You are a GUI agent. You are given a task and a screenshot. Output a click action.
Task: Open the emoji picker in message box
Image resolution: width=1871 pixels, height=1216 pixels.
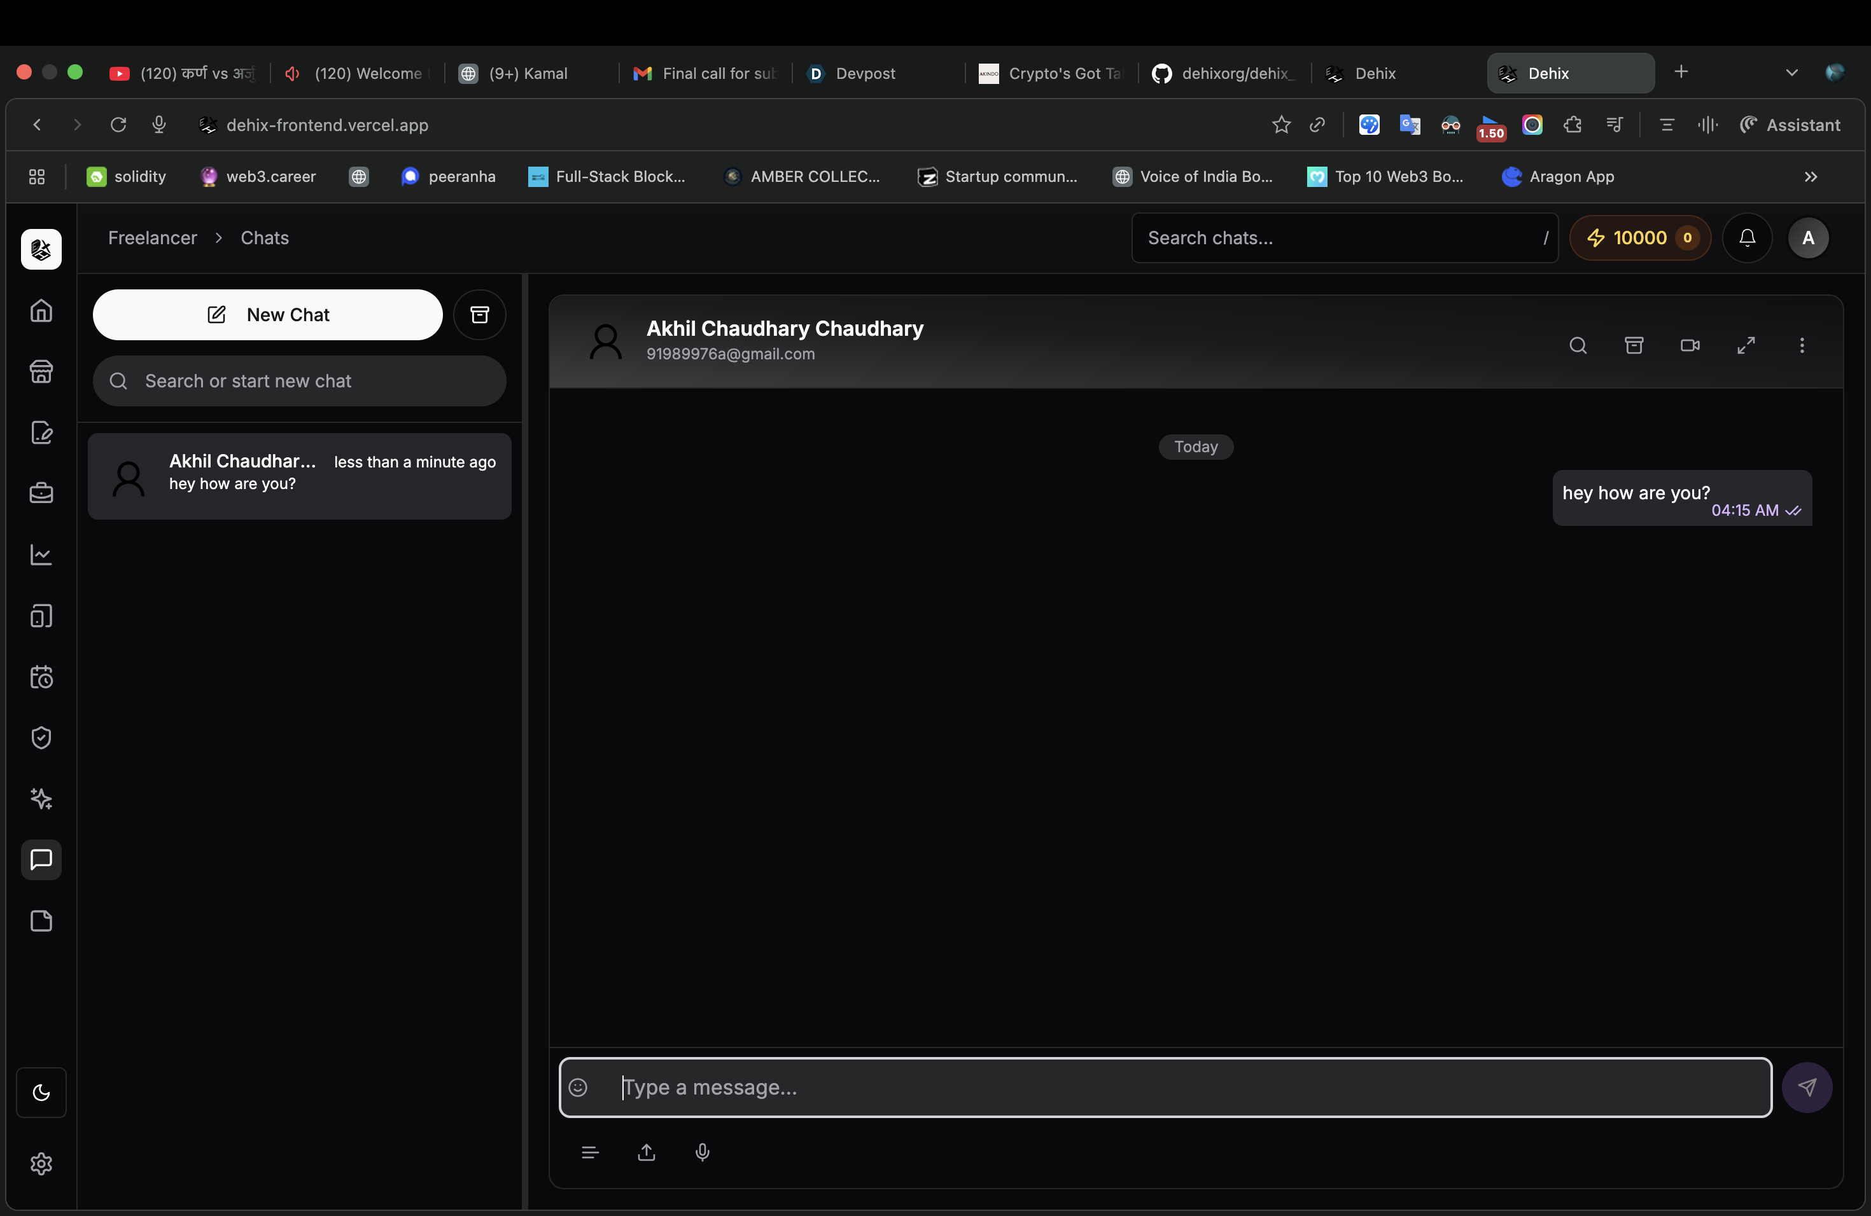tap(578, 1087)
